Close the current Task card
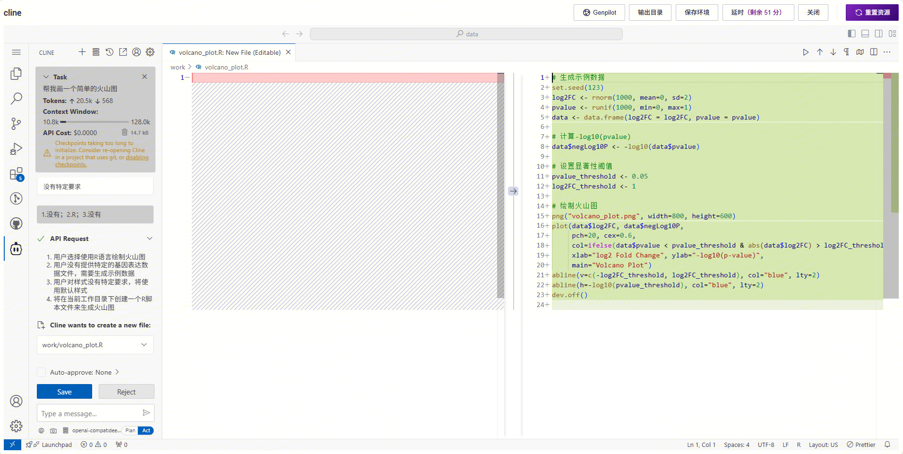This screenshot has height=454, width=903. [145, 77]
